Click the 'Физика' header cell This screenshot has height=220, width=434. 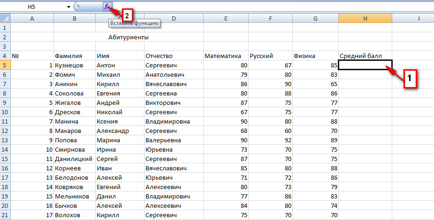(315, 56)
